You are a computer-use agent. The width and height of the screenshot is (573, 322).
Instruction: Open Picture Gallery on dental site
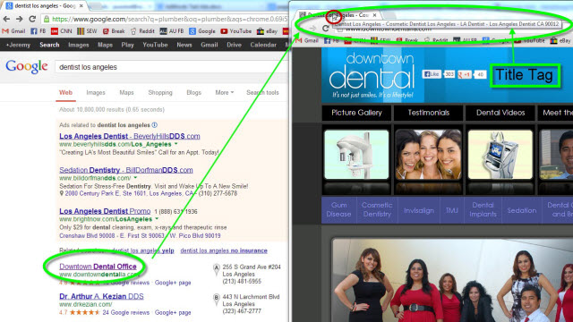point(356,113)
